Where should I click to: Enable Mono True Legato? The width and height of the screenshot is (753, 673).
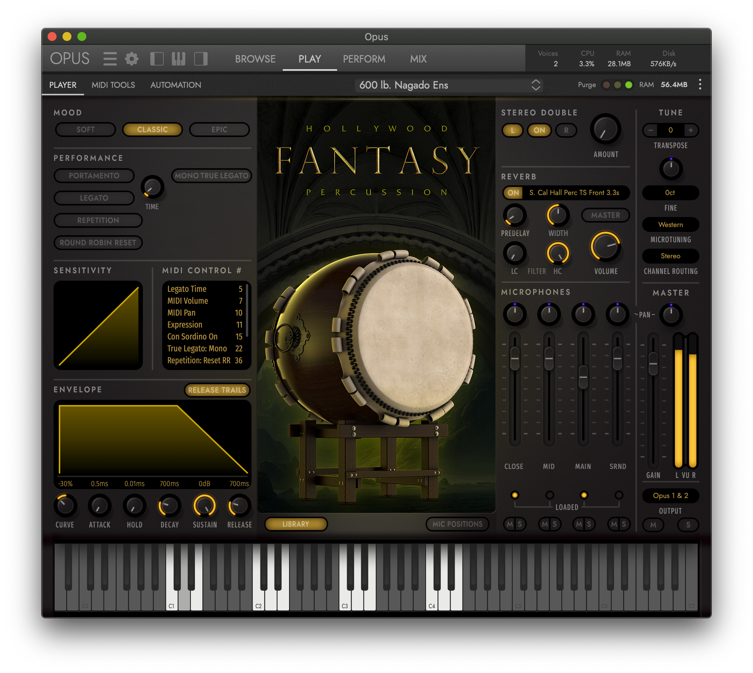coord(211,176)
